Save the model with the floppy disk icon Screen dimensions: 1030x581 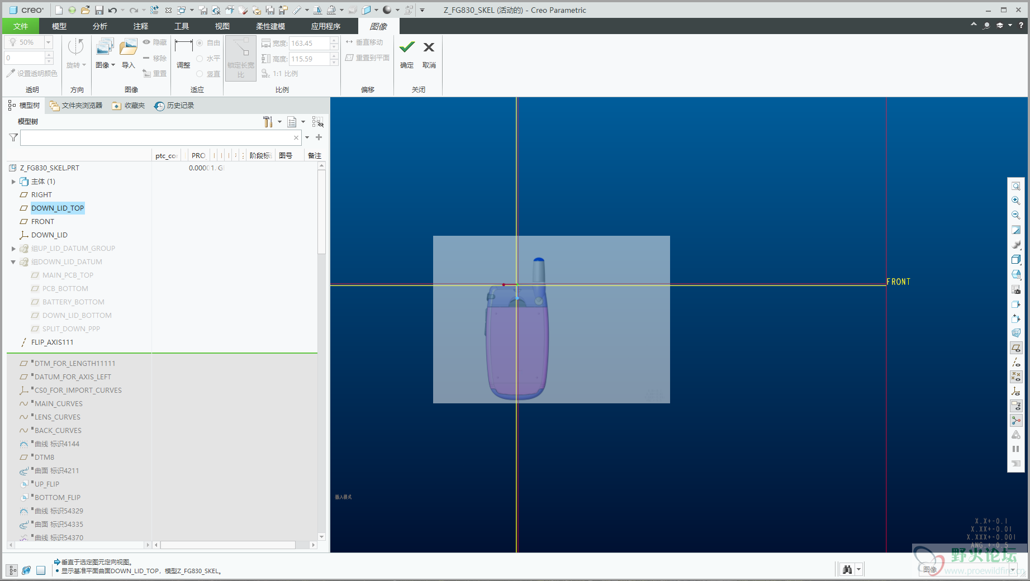(x=99, y=10)
